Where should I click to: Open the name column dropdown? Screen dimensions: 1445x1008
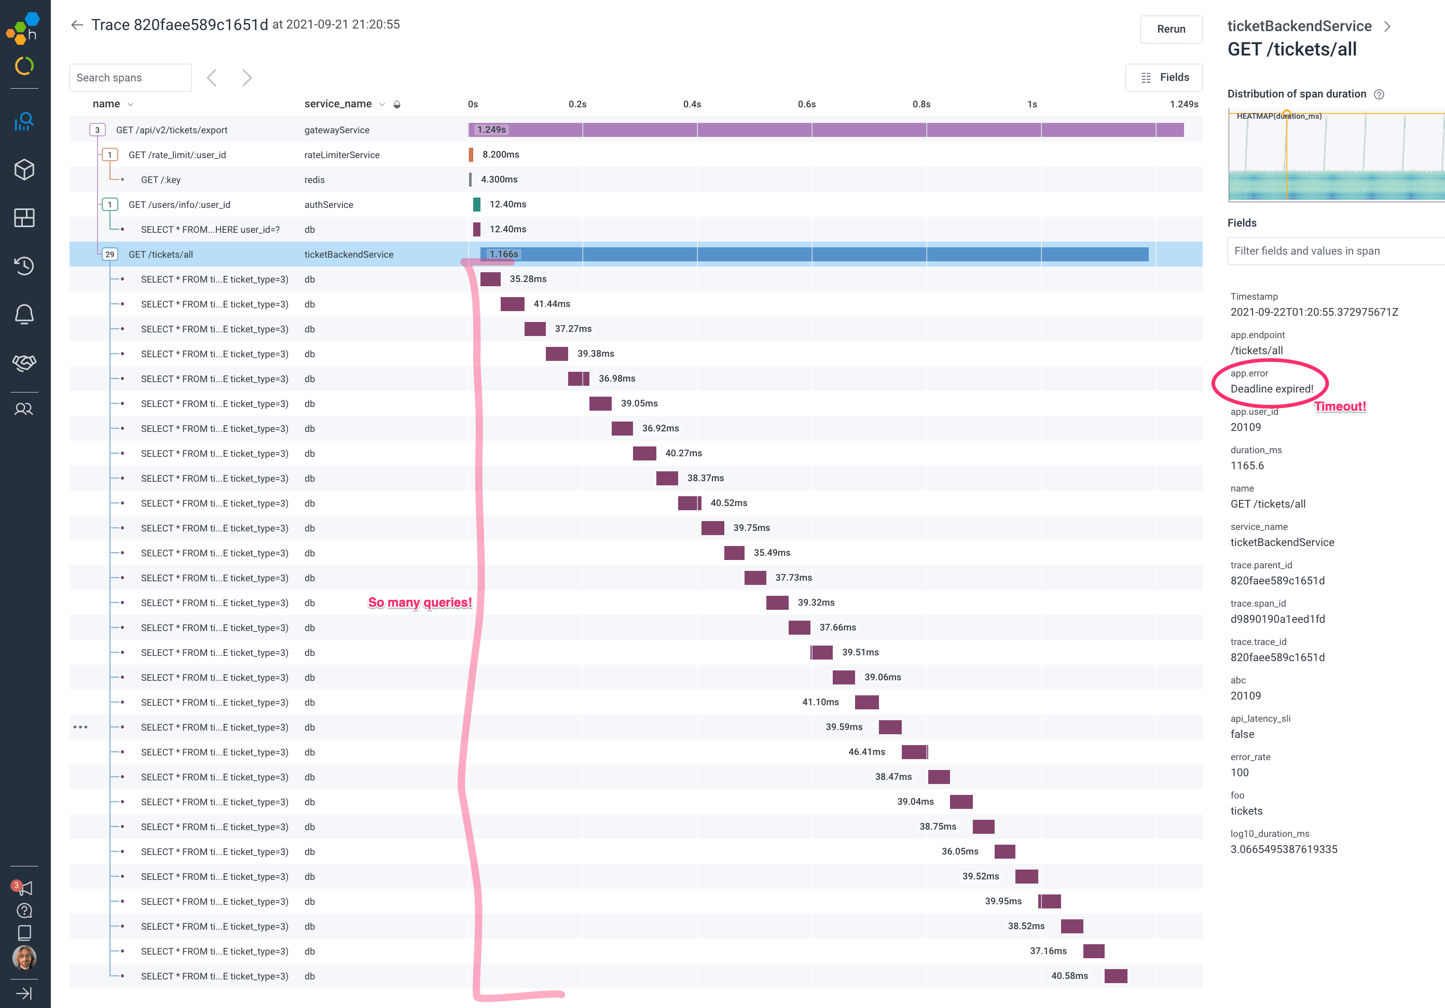click(130, 104)
